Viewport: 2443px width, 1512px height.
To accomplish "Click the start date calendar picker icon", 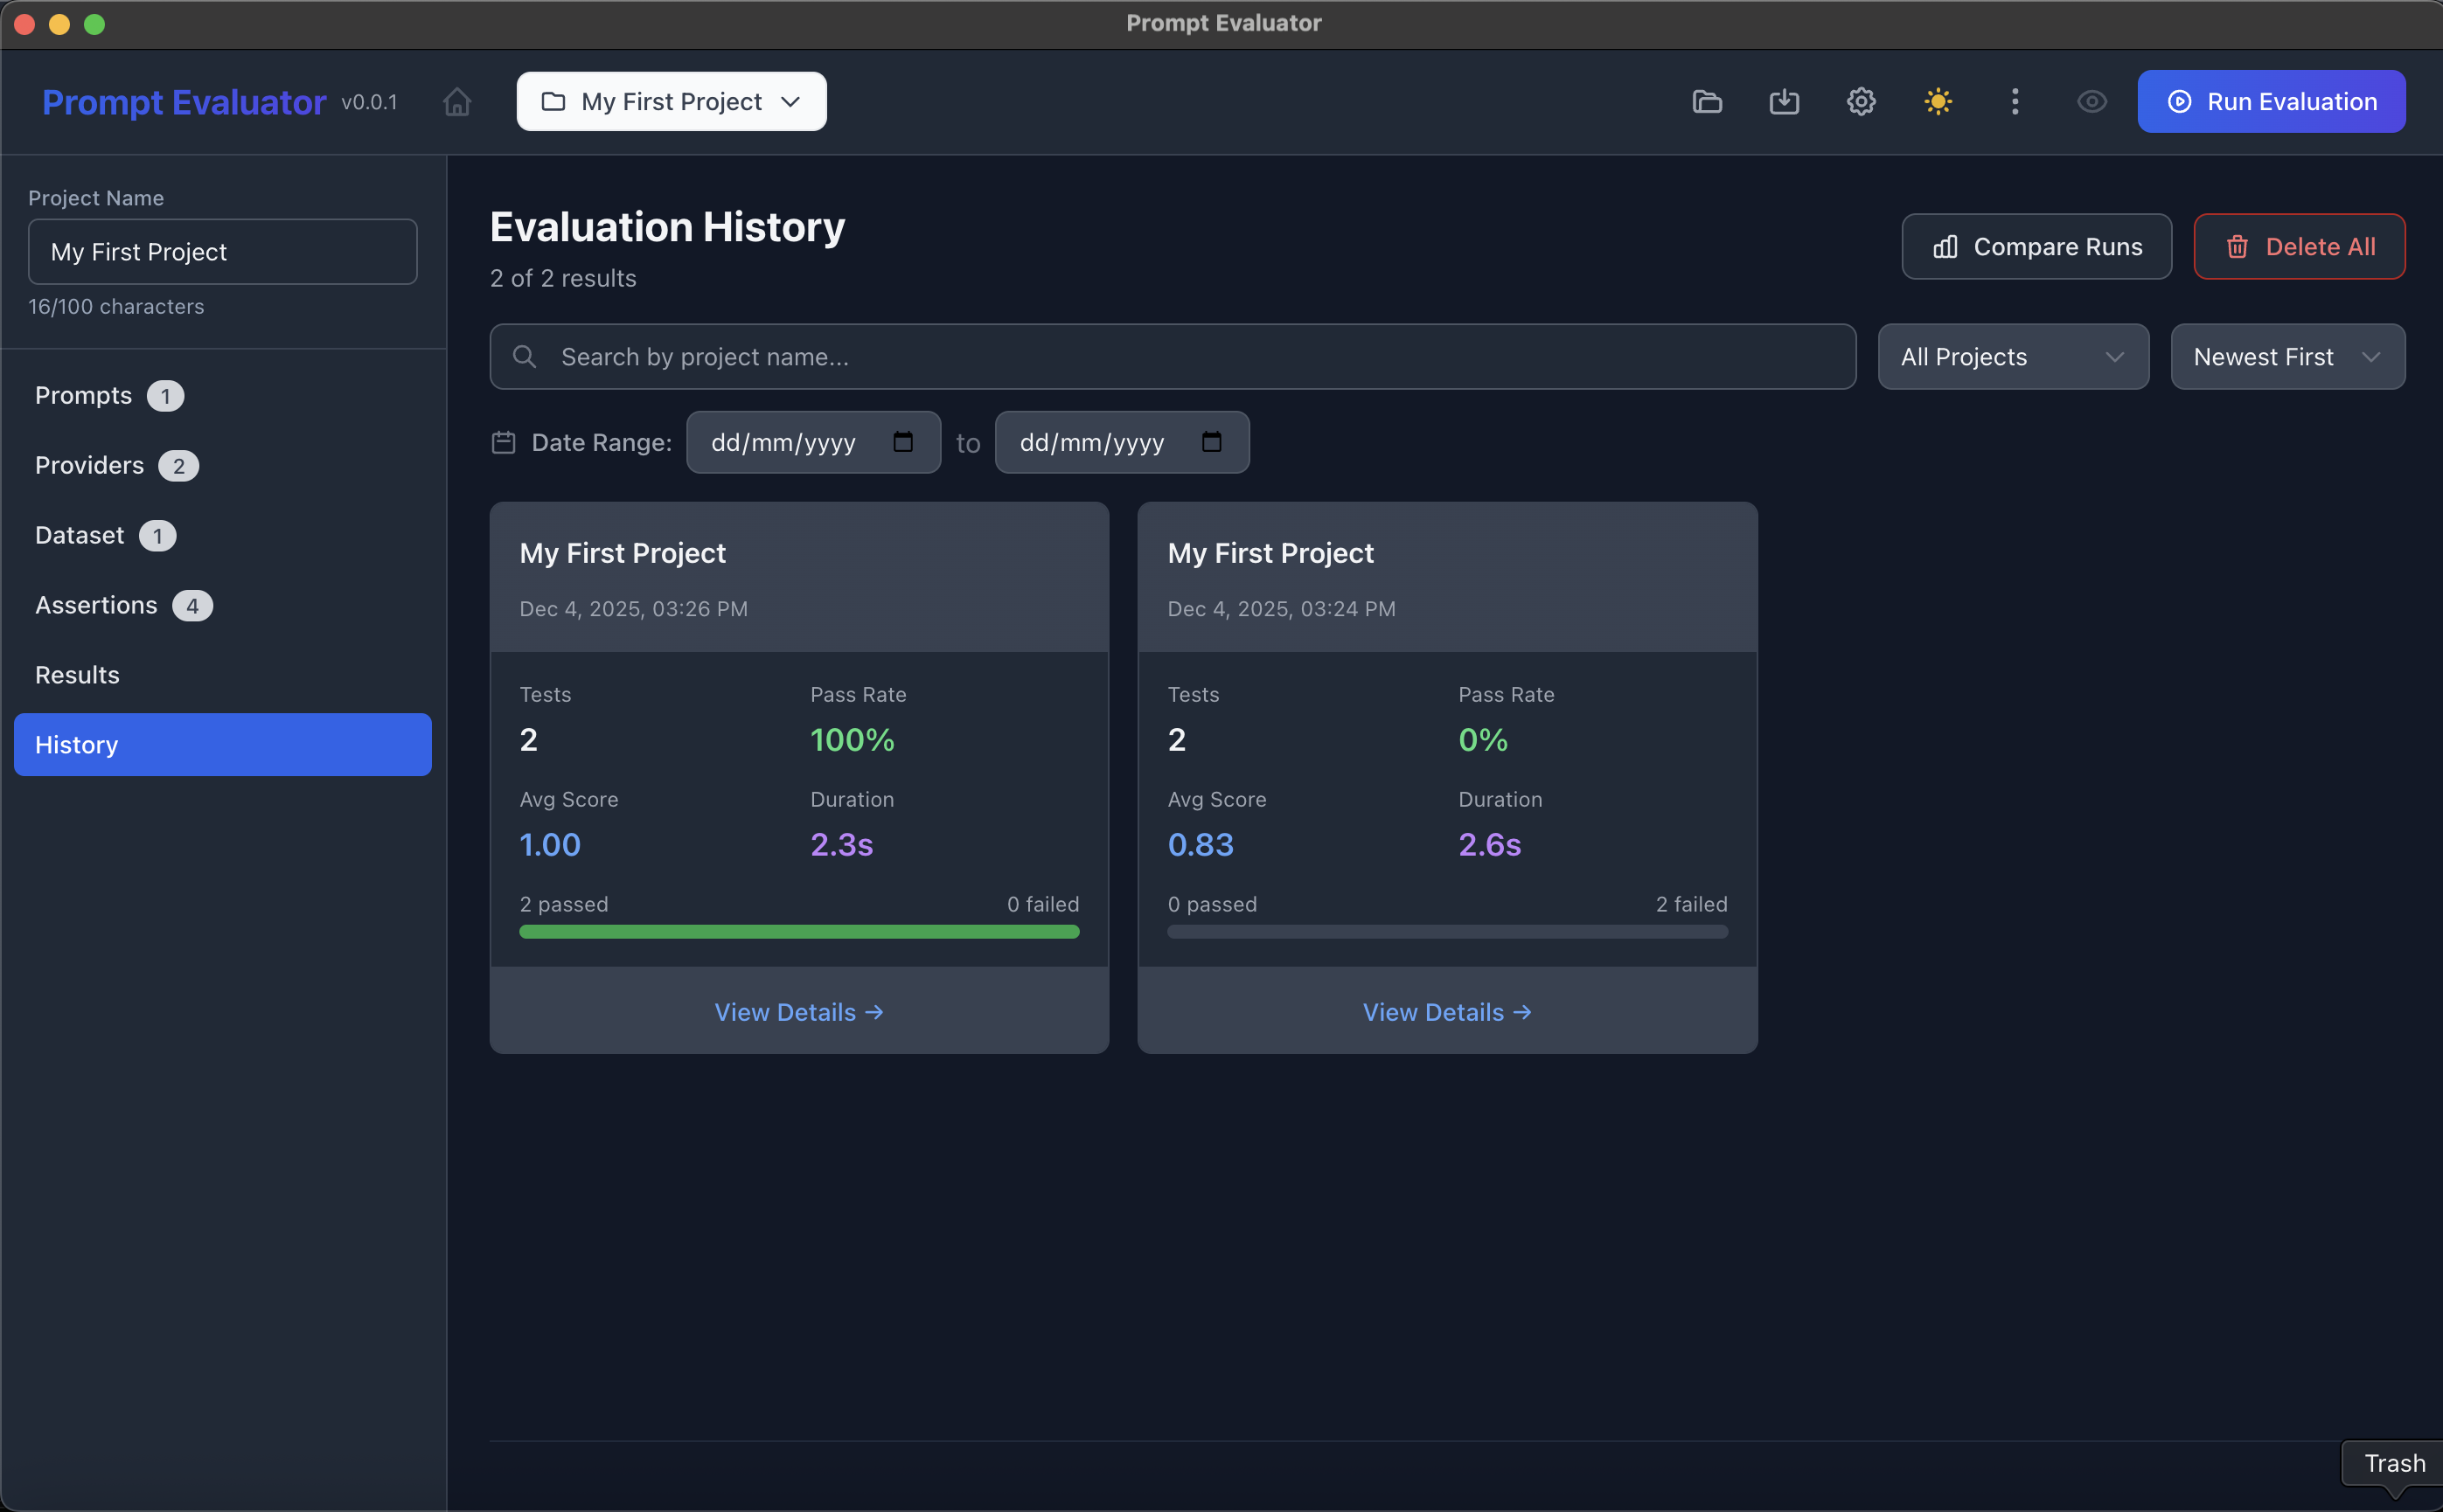I will click(x=902, y=442).
